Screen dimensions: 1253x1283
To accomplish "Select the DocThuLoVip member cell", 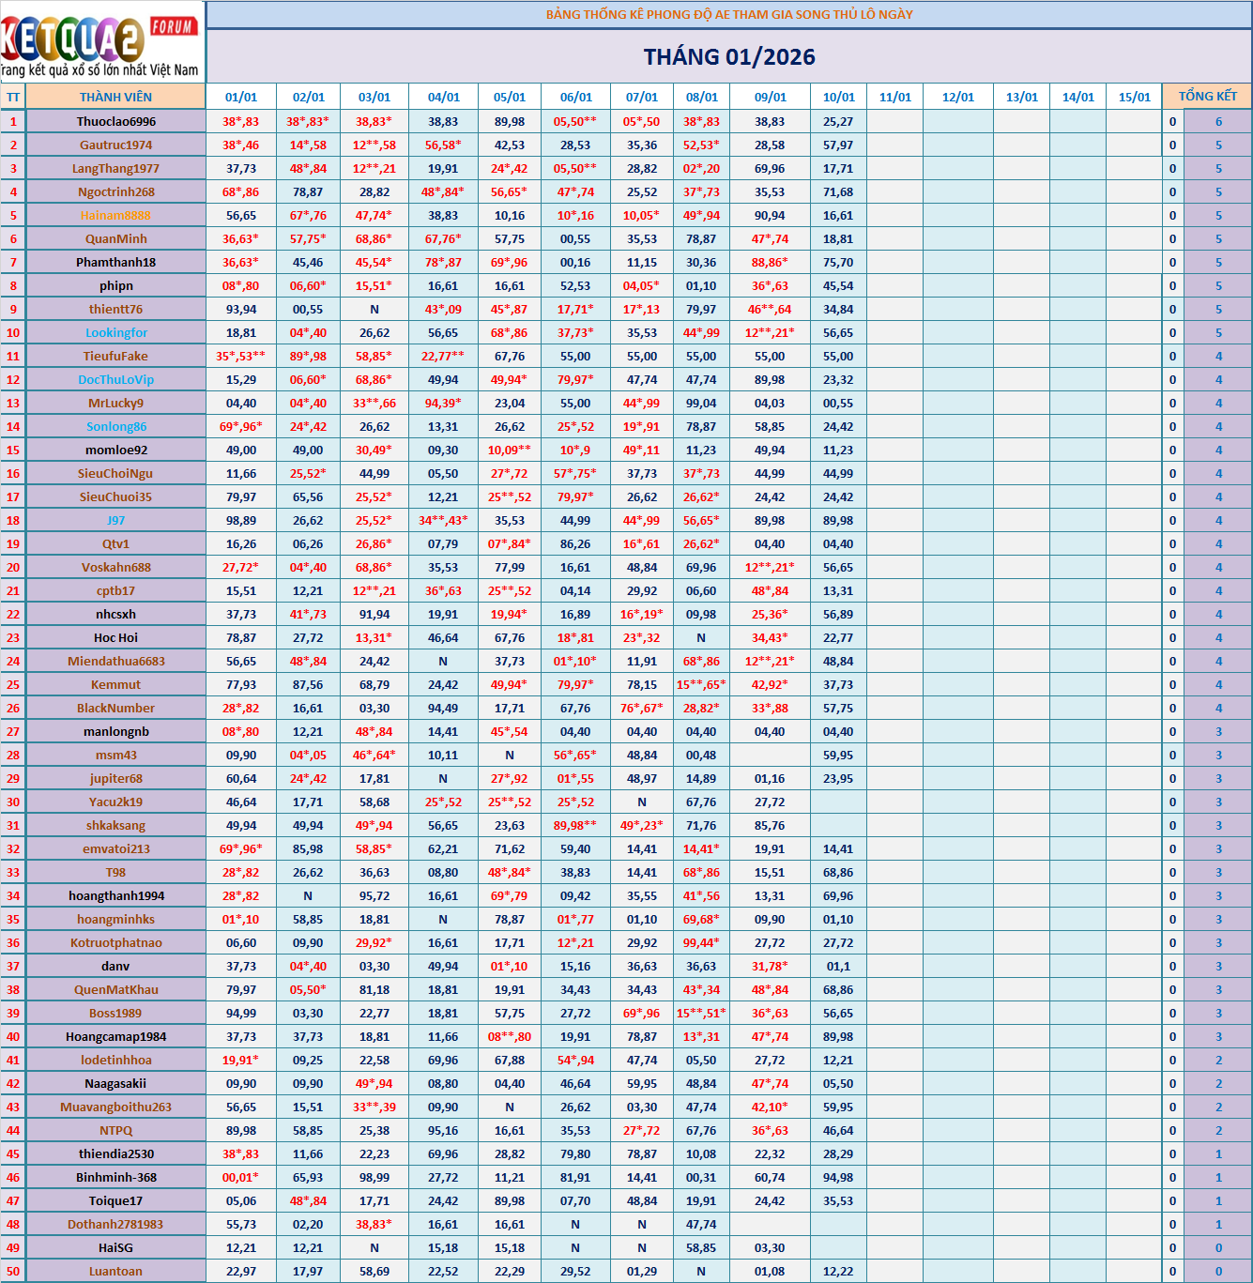I will (x=115, y=379).
